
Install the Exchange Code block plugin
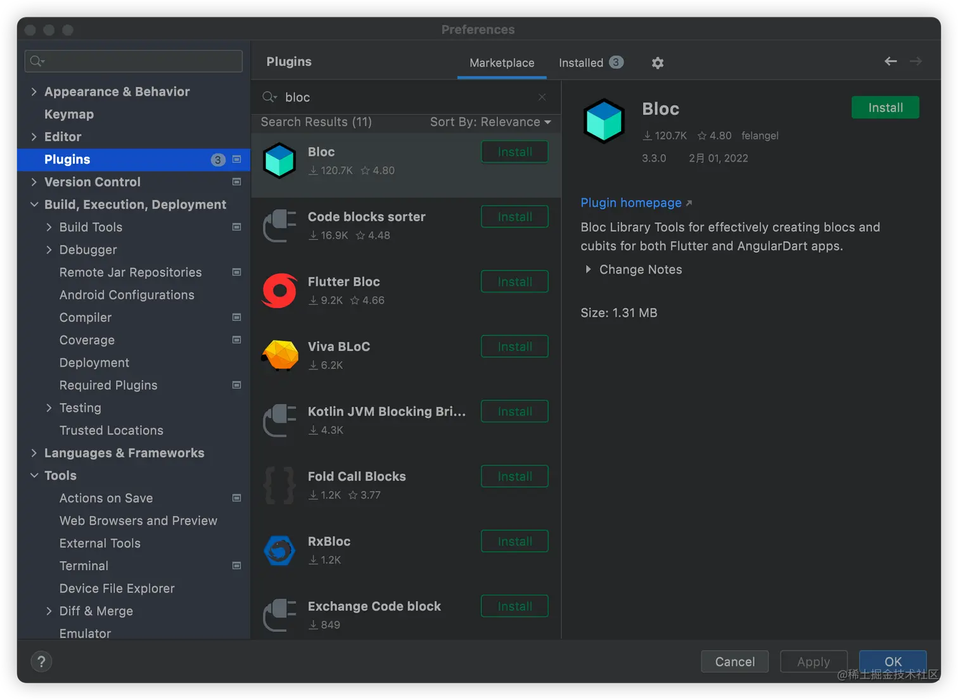click(514, 606)
